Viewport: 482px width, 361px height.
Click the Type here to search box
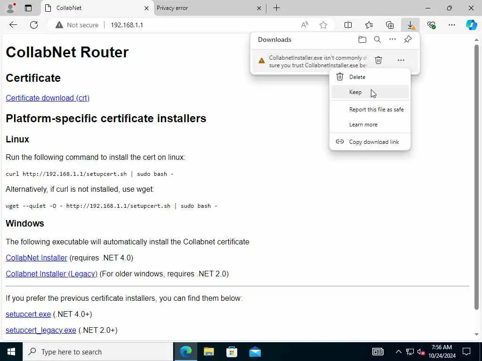tap(98, 352)
